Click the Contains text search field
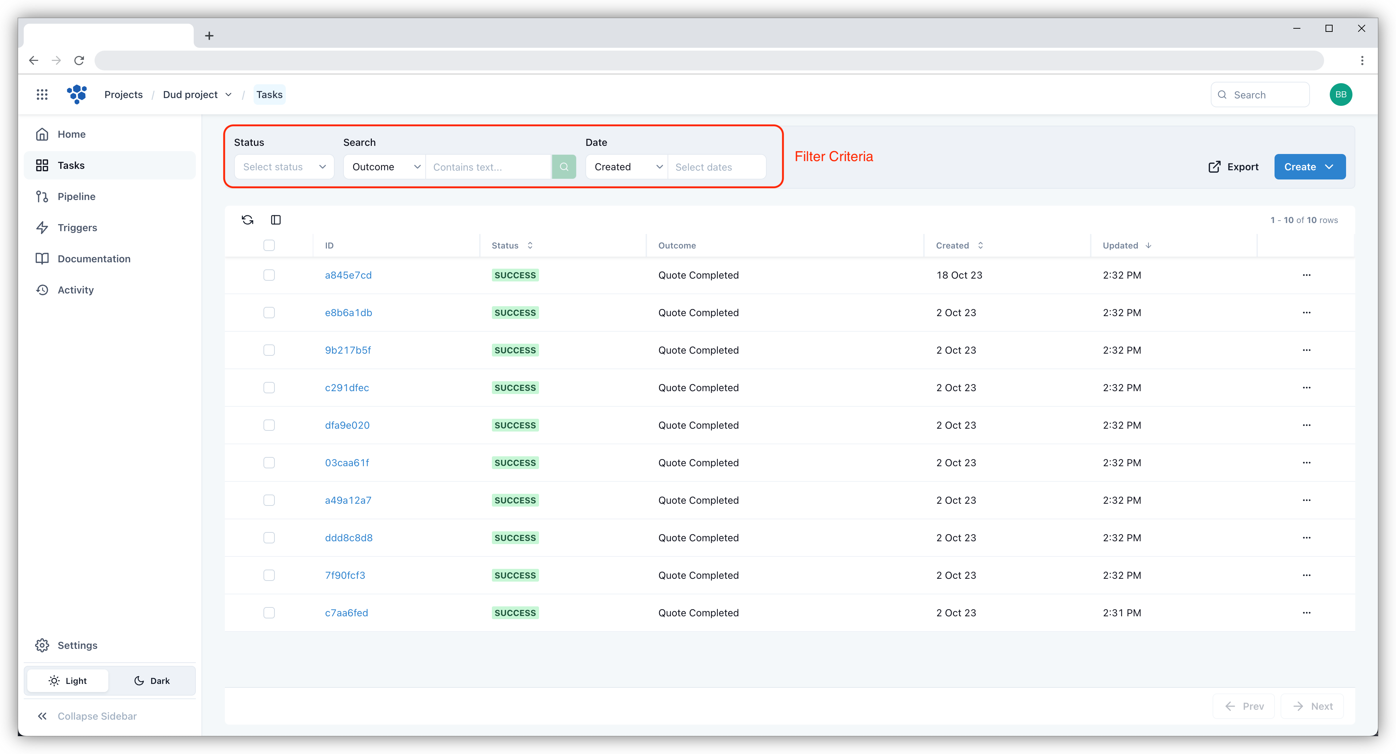Image resolution: width=1396 pixels, height=754 pixels. [488, 167]
